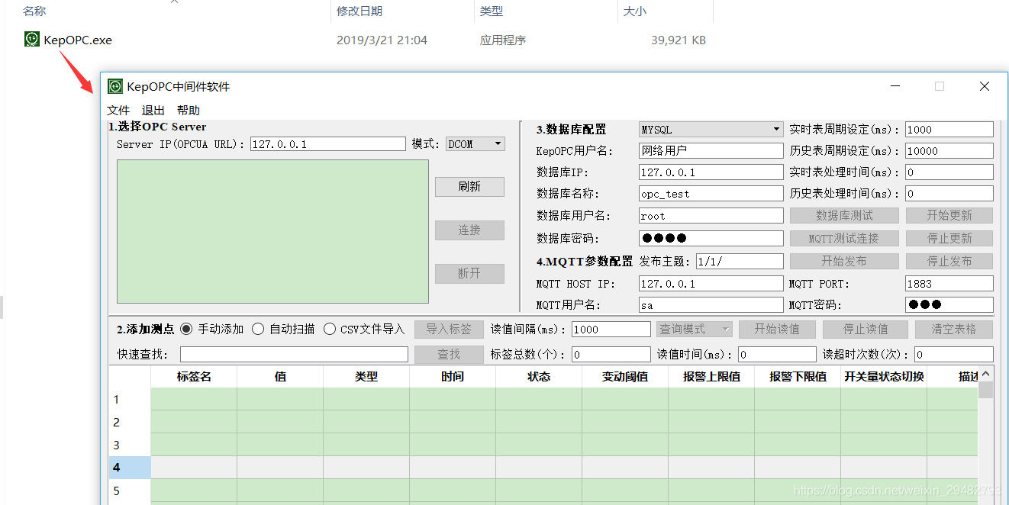Screen dimensions: 1009x505
Task: Click the Server IP input field
Action: [328, 143]
